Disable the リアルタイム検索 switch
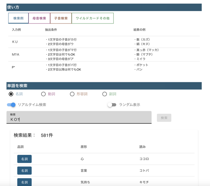This screenshot has width=210, height=186. point(11,105)
